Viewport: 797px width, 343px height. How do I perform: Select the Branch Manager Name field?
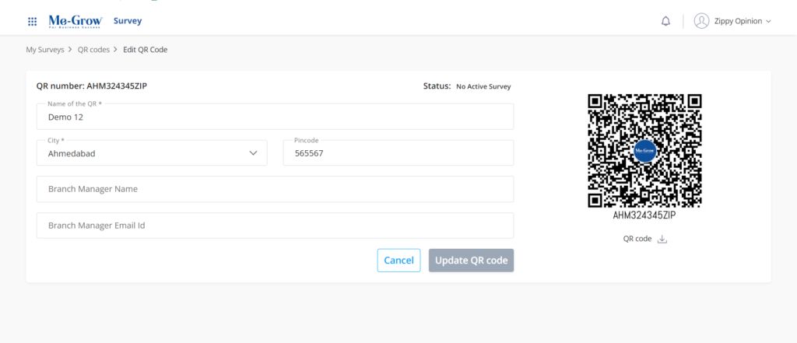click(275, 189)
